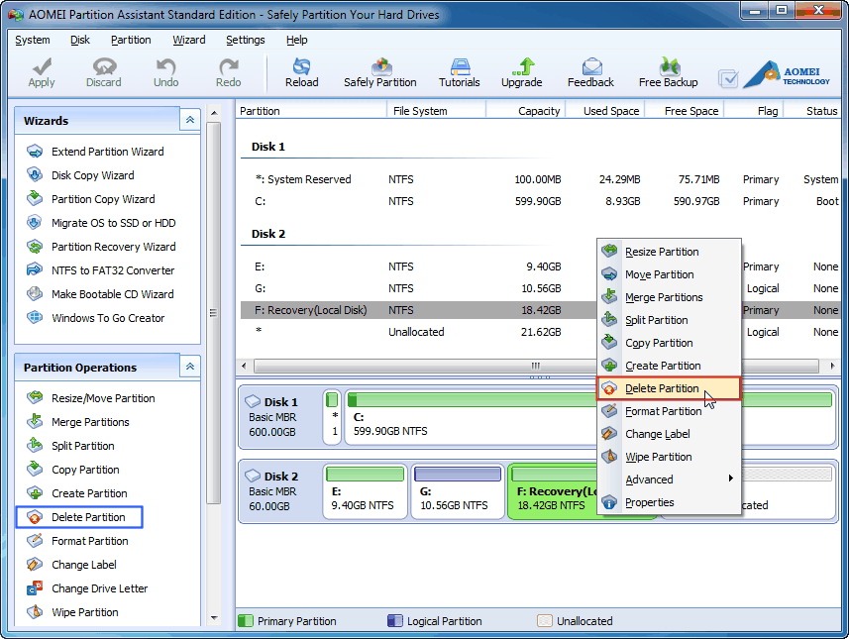The height and width of the screenshot is (639, 849).
Task: Open the Wizard menu in the menu bar
Action: coord(188,40)
